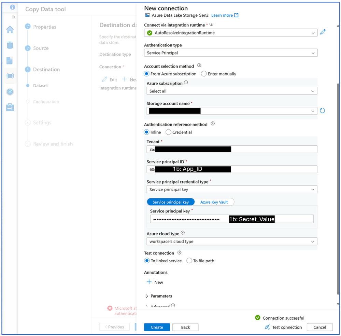The height and width of the screenshot is (336, 341).
Task: Open the Azure subscription dropdown
Action: point(232,91)
